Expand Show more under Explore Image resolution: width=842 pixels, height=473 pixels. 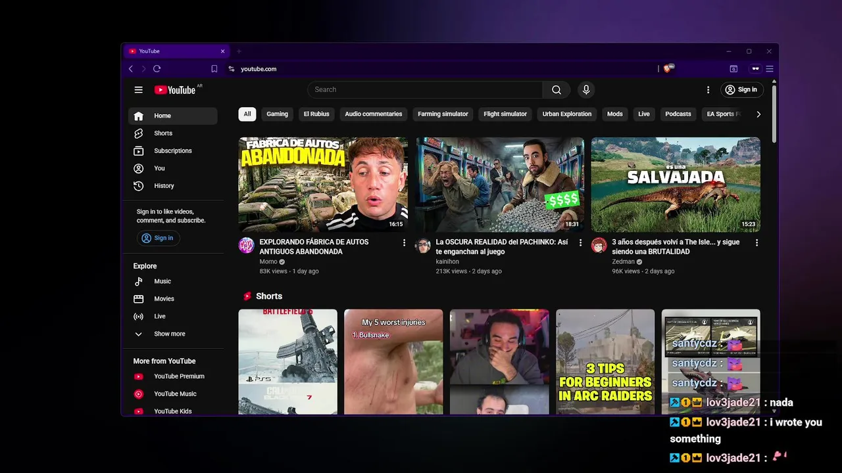coord(172,334)
